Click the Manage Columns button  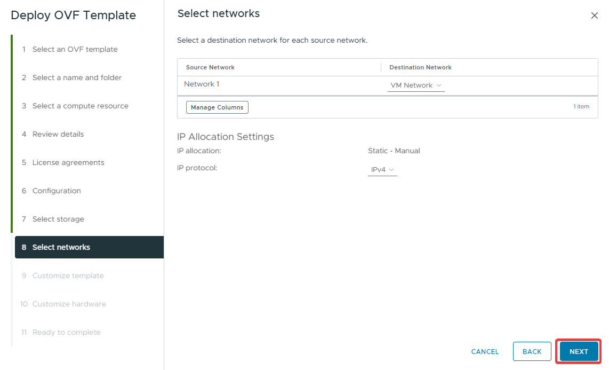click(217, 107)
